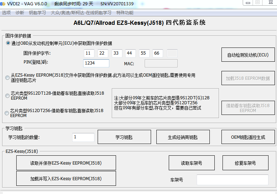Viewport: 277px width, 194px height.
Task: Click 自动检测发动机(ECU) button
Action: tap(248, 55)
